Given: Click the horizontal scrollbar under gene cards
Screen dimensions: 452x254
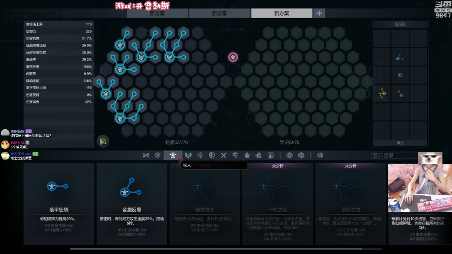Looking at the screenshot, I should [216, 249].
